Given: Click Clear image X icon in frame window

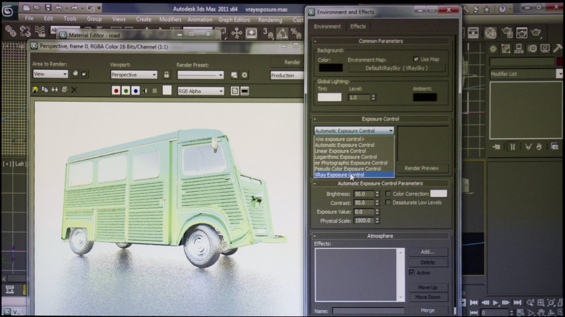Looking at the screenshot, I should point(74,90).
